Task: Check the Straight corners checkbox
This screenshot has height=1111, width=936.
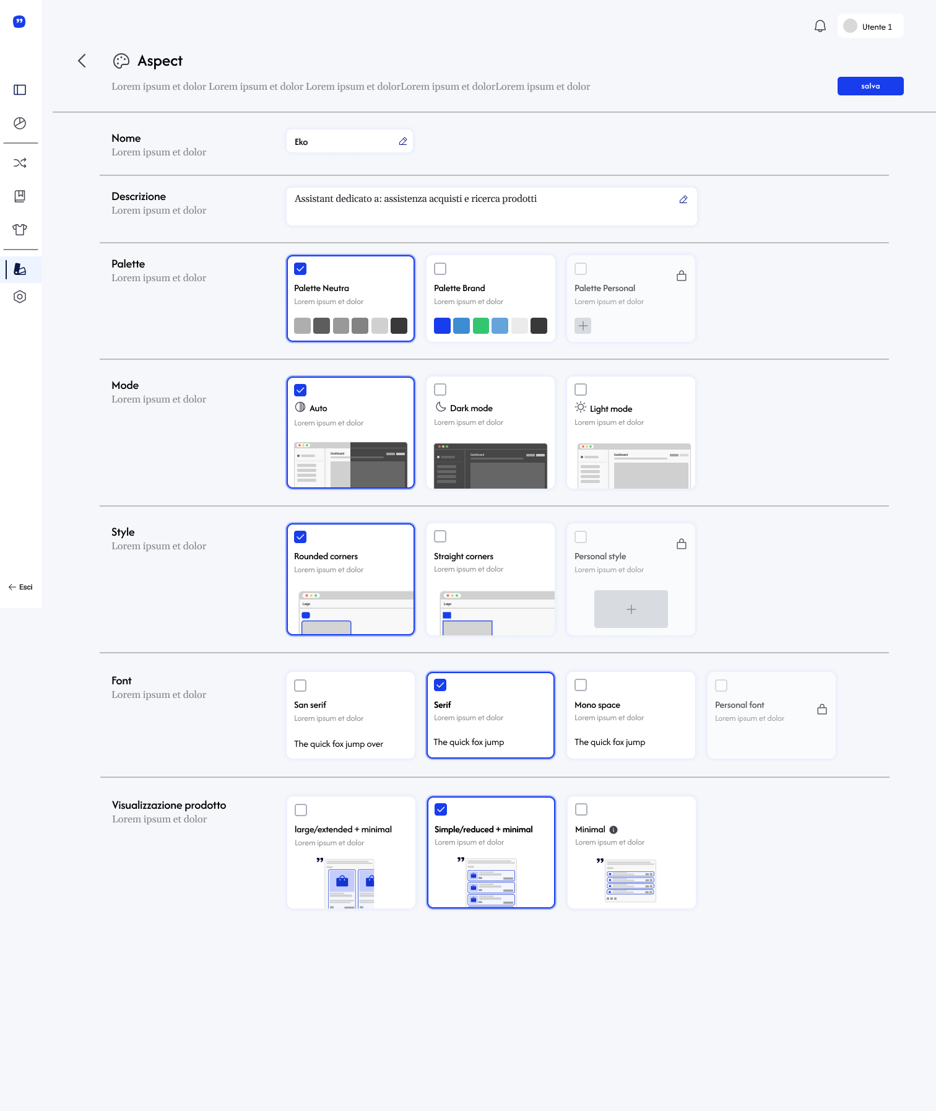Action: click(440, 536)
